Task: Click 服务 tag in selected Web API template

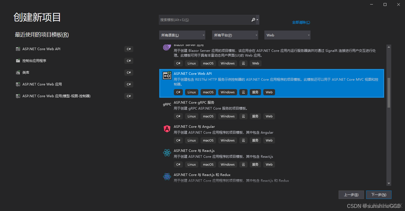Action: point(255,92)
